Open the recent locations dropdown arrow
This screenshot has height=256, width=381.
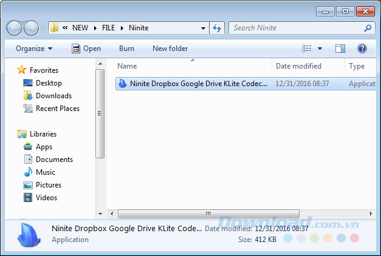[x=43, y=29]
